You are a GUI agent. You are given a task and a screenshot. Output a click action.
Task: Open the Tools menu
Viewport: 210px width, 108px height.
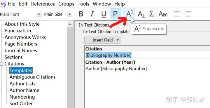tap(83, 4)
